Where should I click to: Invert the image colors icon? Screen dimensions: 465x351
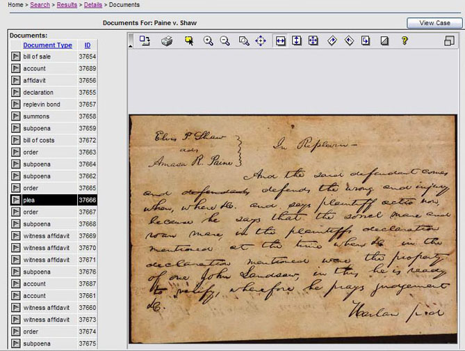click(384, 40)
